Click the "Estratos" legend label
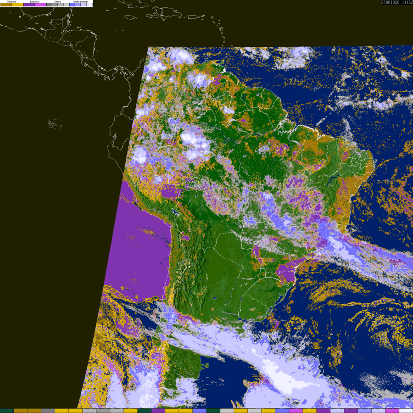 click(x=34, y=1)
